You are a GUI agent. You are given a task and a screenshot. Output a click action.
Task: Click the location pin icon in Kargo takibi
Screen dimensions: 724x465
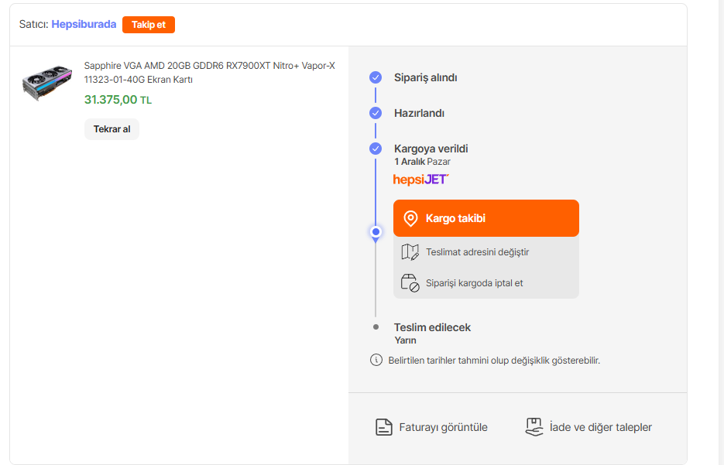point(411,219)
